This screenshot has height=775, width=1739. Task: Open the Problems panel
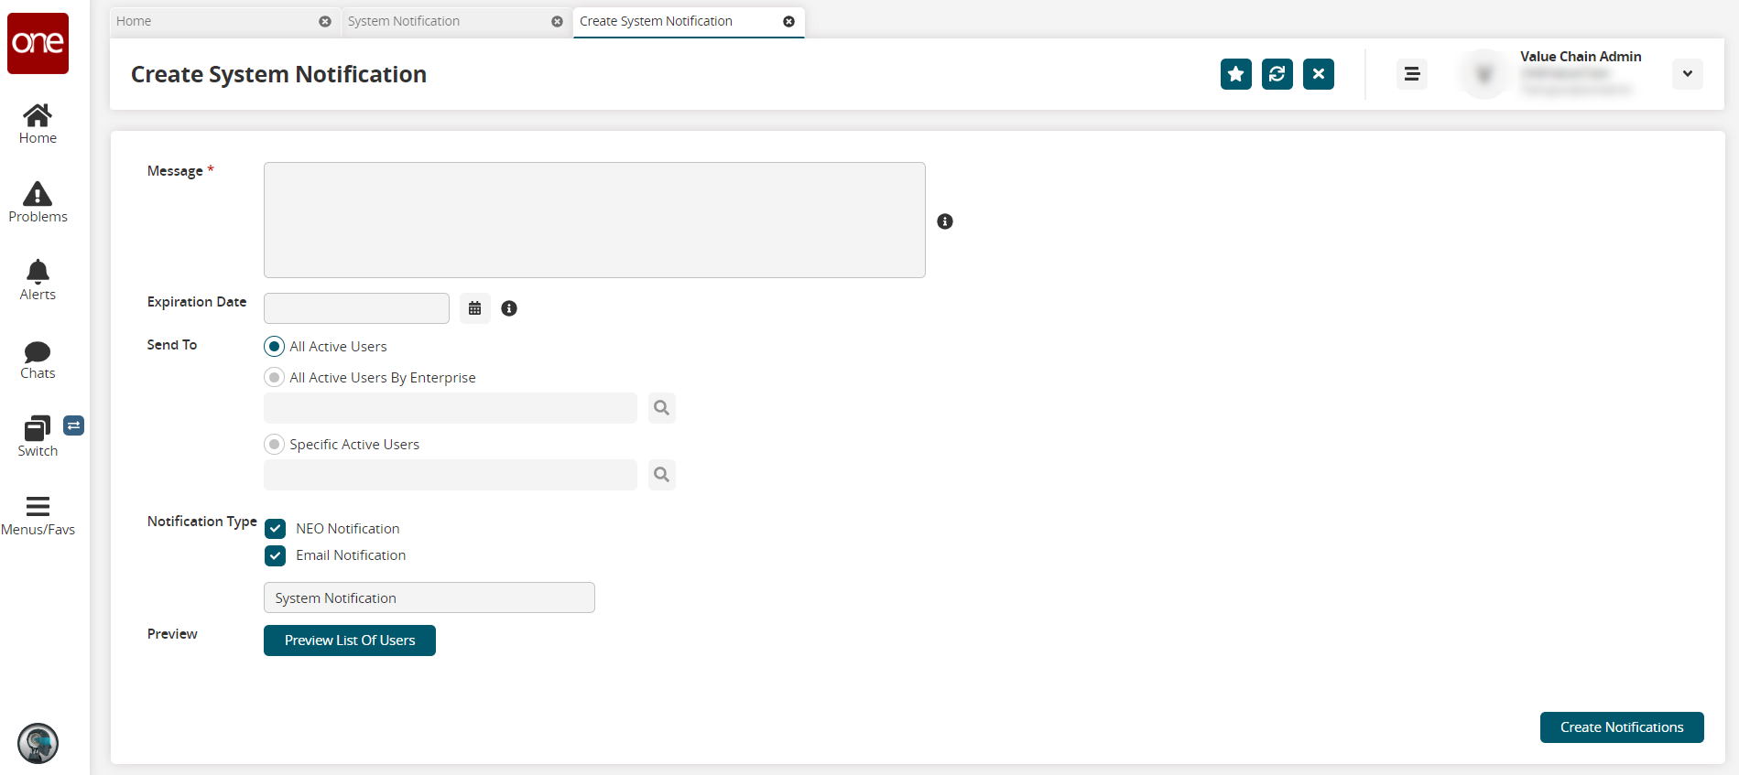tap(38, 202)
